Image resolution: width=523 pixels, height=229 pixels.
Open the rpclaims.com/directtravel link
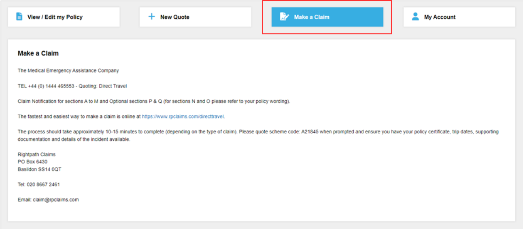click(183, 117)
